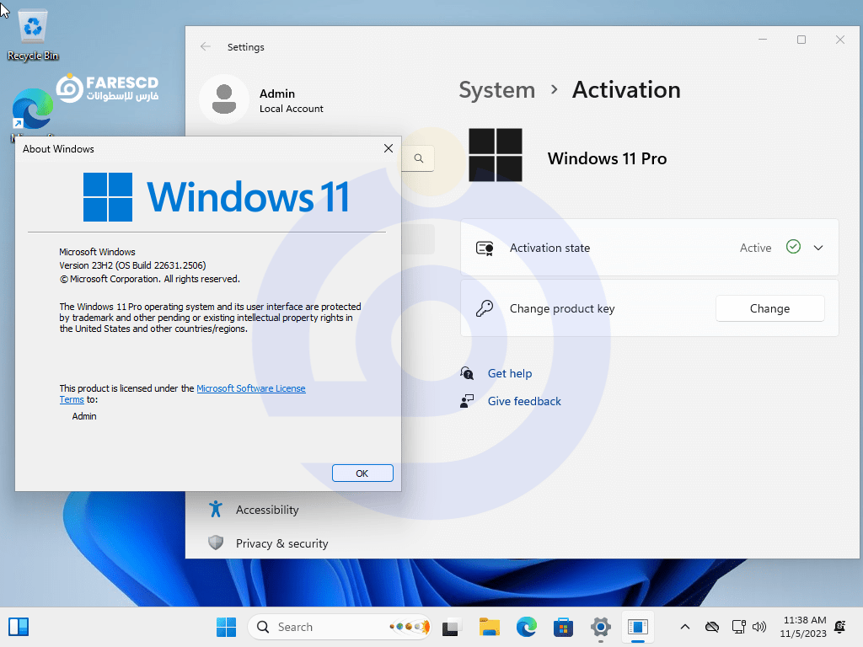Click the network tray icon
The height and width of the screenshot is (647, 863).
738,627
